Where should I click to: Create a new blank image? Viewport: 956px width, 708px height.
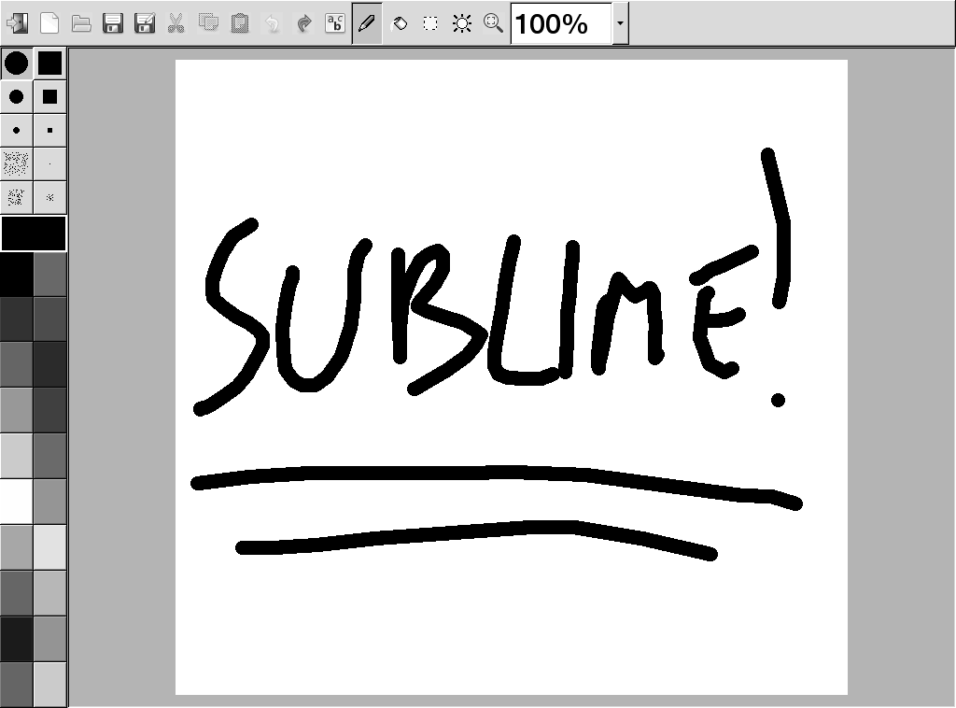tap(49, 23)
